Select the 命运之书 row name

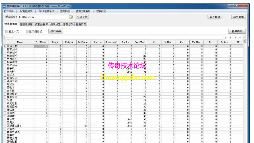point(12,46)
